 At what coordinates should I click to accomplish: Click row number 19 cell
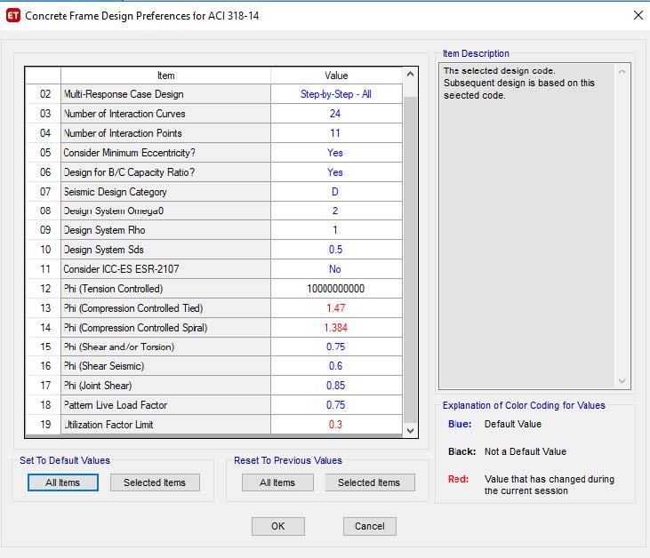point(44,424)
